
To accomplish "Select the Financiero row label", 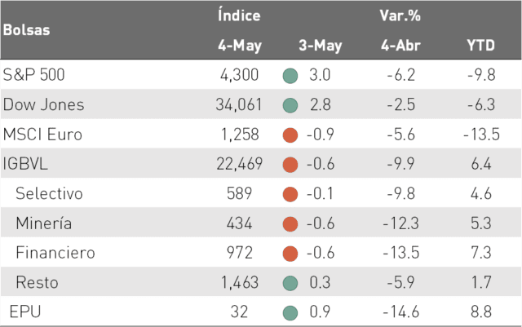I will 55,253.
